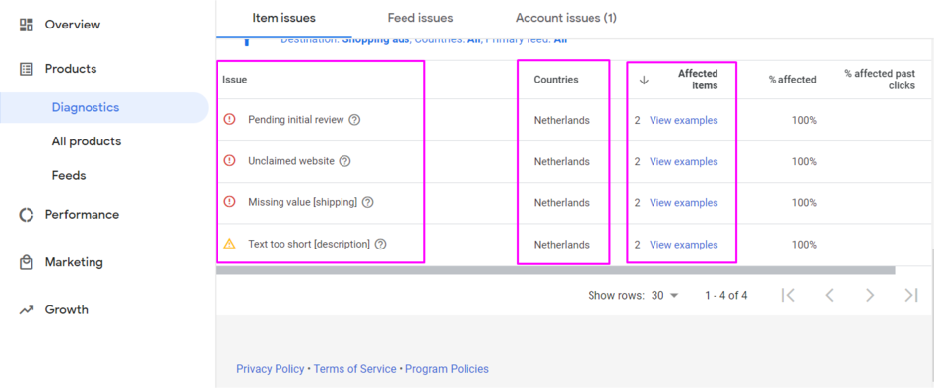Click the help icon beside Text too short
This screenshot has width=934, height=388.
tap(381, 244)
